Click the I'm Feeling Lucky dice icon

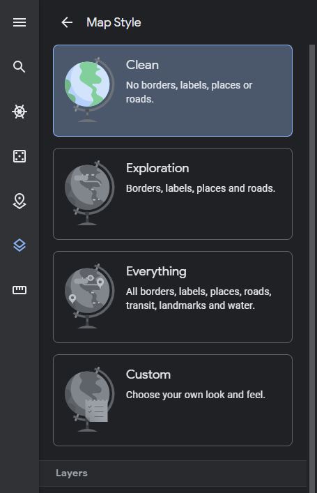[20, 156]
